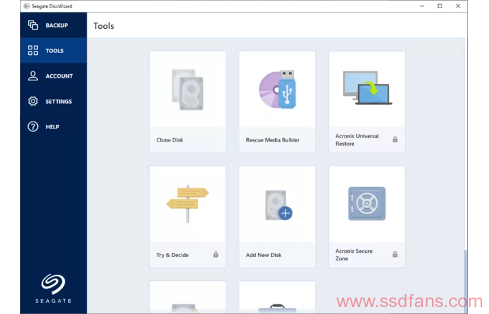
Task: Select the Tools sidebar tab
Action: click(x=54, y=50)
